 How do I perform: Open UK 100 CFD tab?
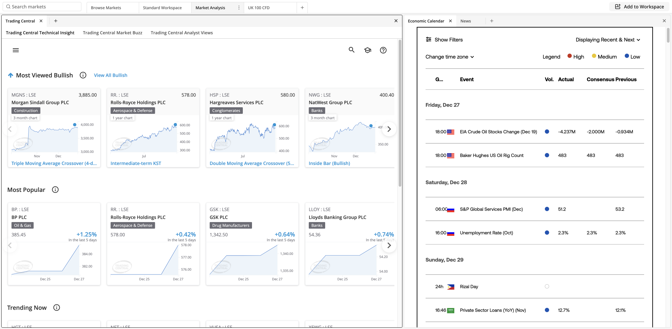[x=270, y=8]
